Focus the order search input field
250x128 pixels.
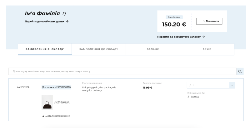pos(122,71)
